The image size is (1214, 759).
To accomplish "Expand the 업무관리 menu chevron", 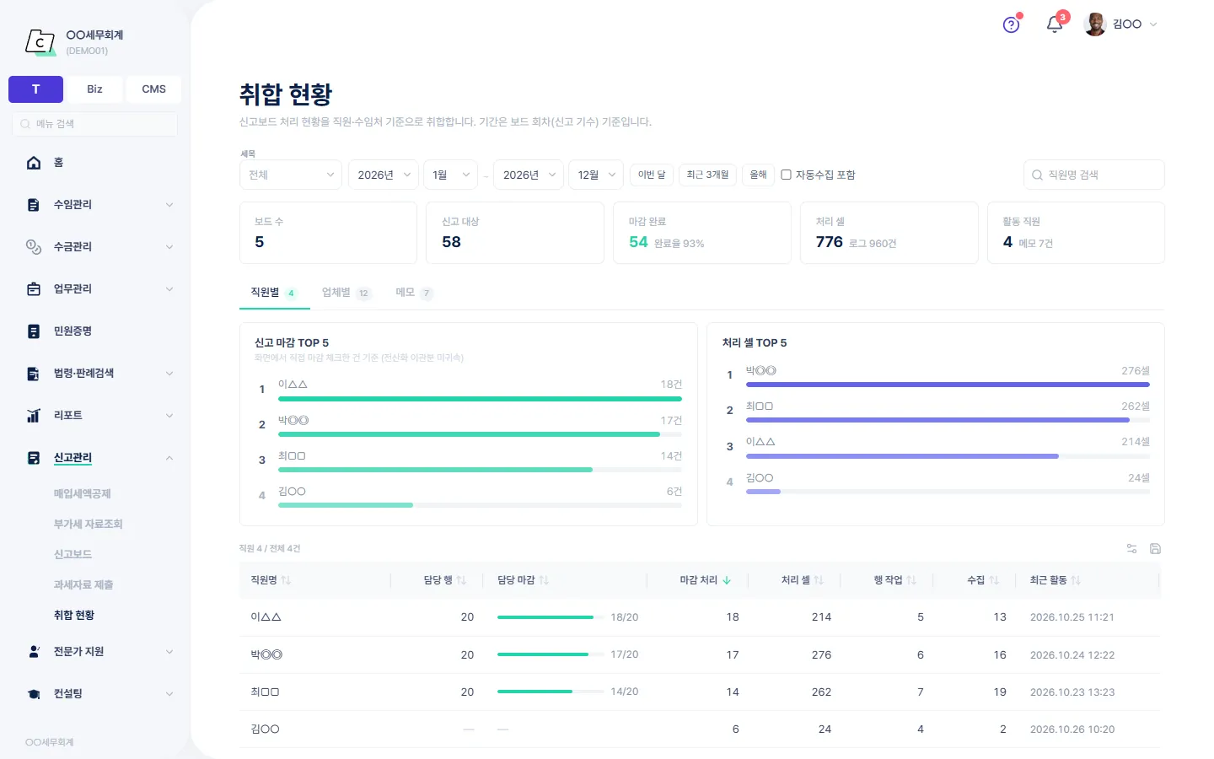I will coord(169,289).
